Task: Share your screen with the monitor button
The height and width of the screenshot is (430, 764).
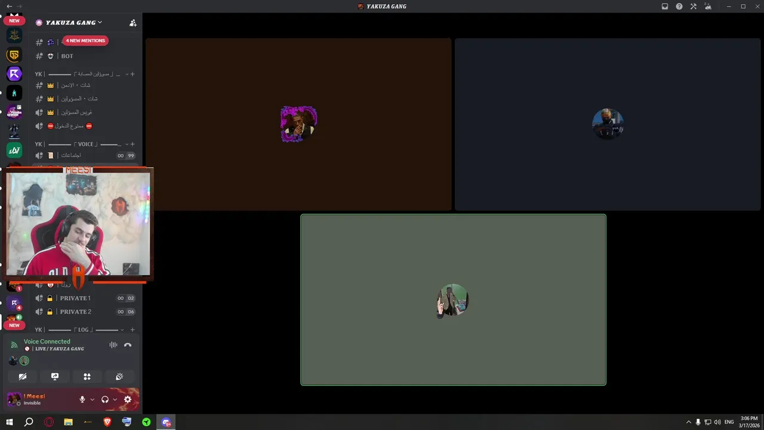Action: pyautogui.click(x=55, y=377)
